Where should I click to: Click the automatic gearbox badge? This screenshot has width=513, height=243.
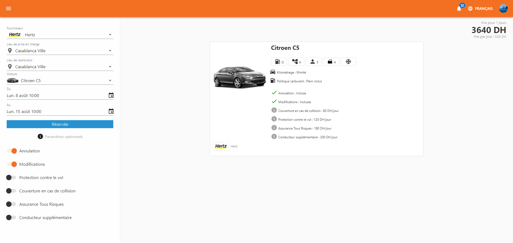pos(296,62)
